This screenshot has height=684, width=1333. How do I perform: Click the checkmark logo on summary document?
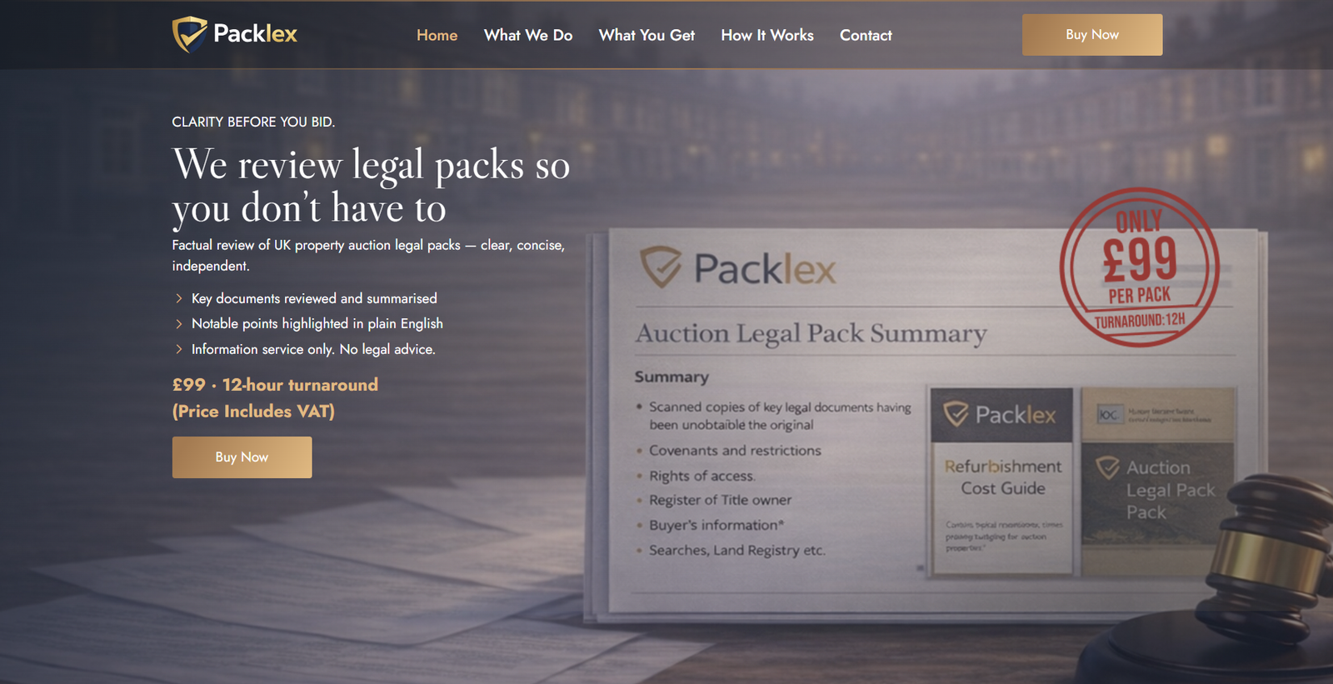point(662,267)
